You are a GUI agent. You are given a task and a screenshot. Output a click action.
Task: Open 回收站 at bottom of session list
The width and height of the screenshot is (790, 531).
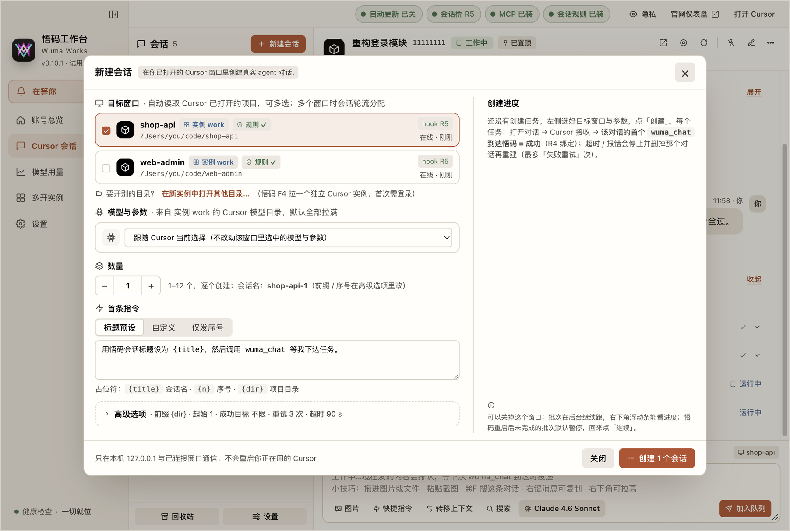[177, 517]
